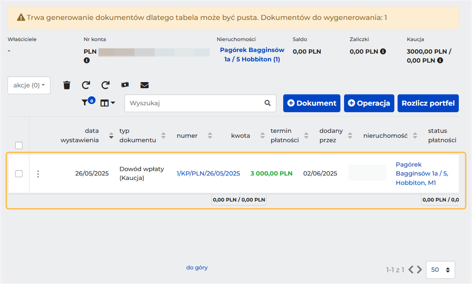Click the Rozlicz portfel button

pos(428,103)
